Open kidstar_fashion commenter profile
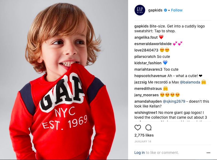 (148, 63)
